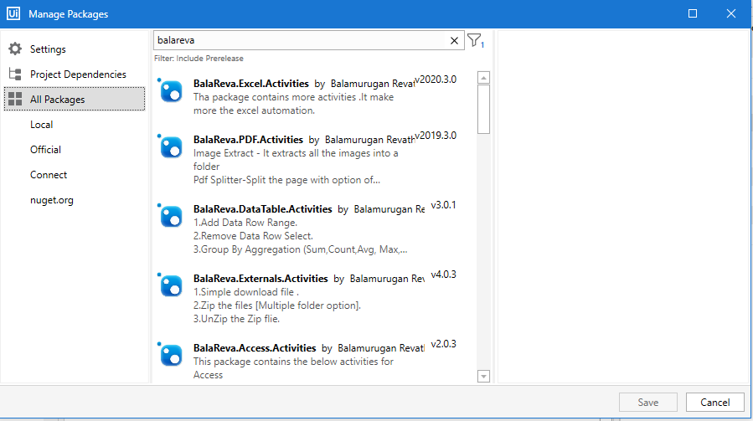Select the Official package feed

point(45,149)
